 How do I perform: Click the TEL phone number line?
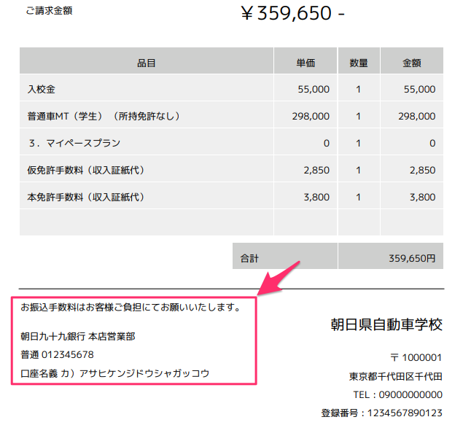395,394
